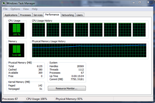
Task: Switch to the Processes tab
Action: click(25, 15)
